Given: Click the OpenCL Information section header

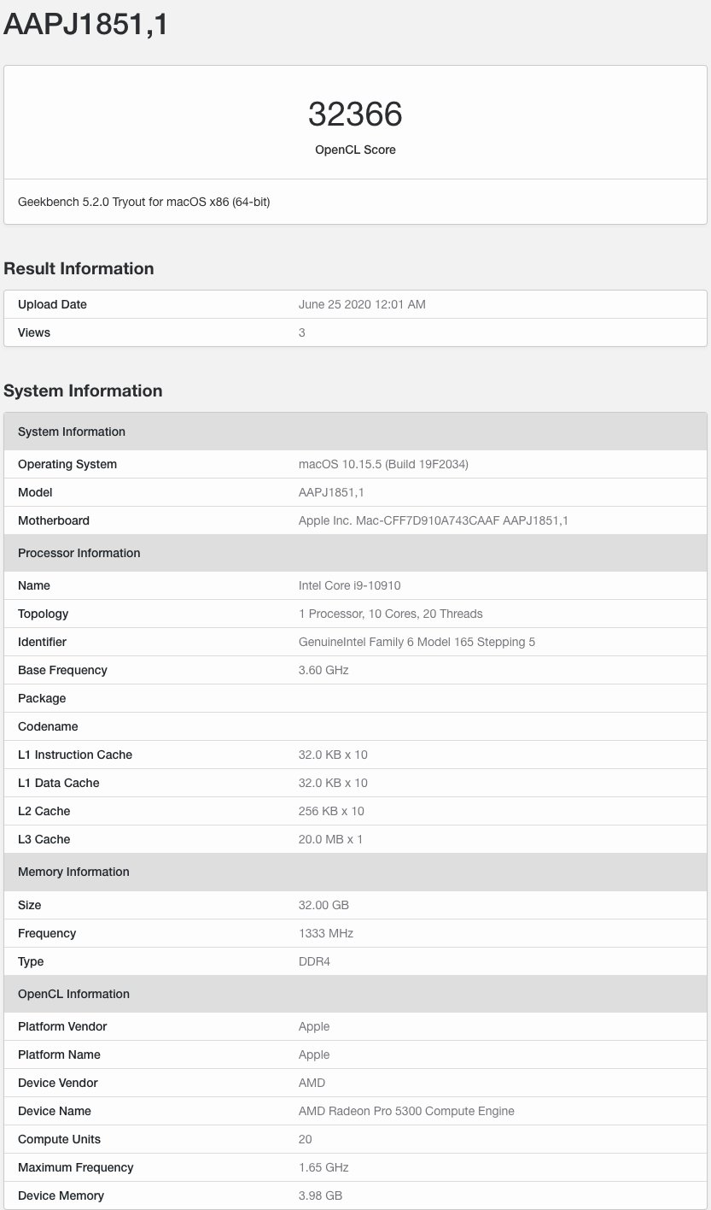Looking at the screenshot, I should point(73,994).
